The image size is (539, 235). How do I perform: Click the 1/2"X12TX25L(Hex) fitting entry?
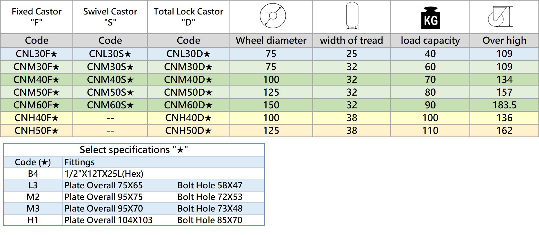tap(104, 174)
